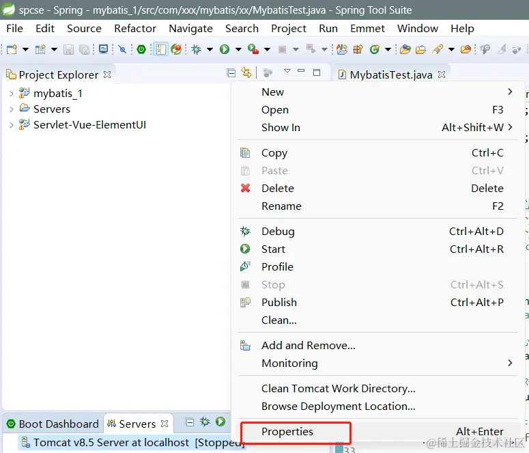Click Collapse All in Project Explorer
The image size is (529, 453).
231,72
